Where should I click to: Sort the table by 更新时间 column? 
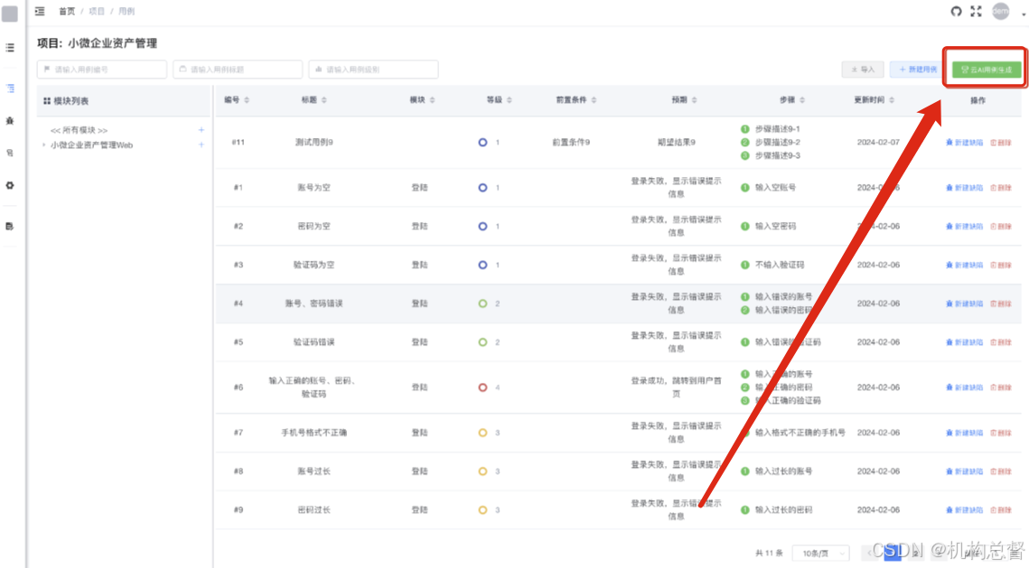(892, 99)
